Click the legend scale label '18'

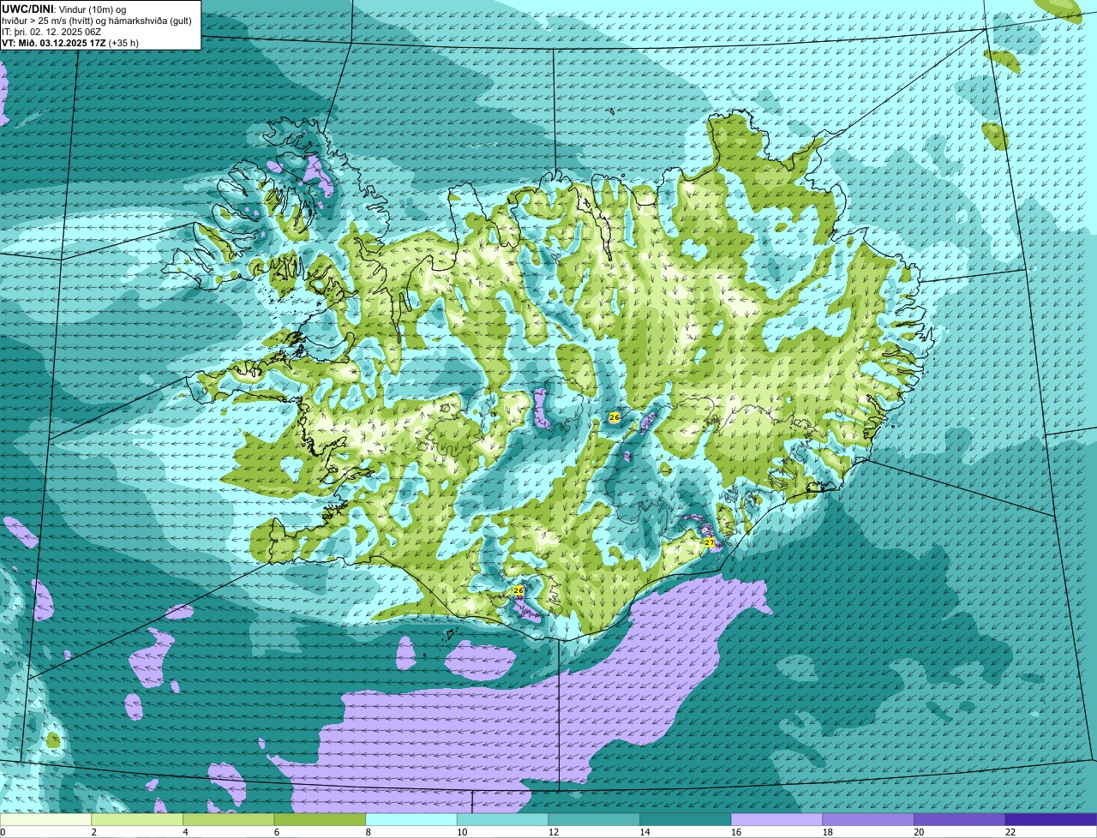(x=827, y=832)
